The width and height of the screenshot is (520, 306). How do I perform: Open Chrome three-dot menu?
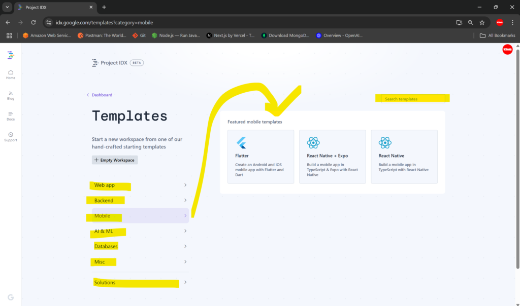tap(512, 22)
